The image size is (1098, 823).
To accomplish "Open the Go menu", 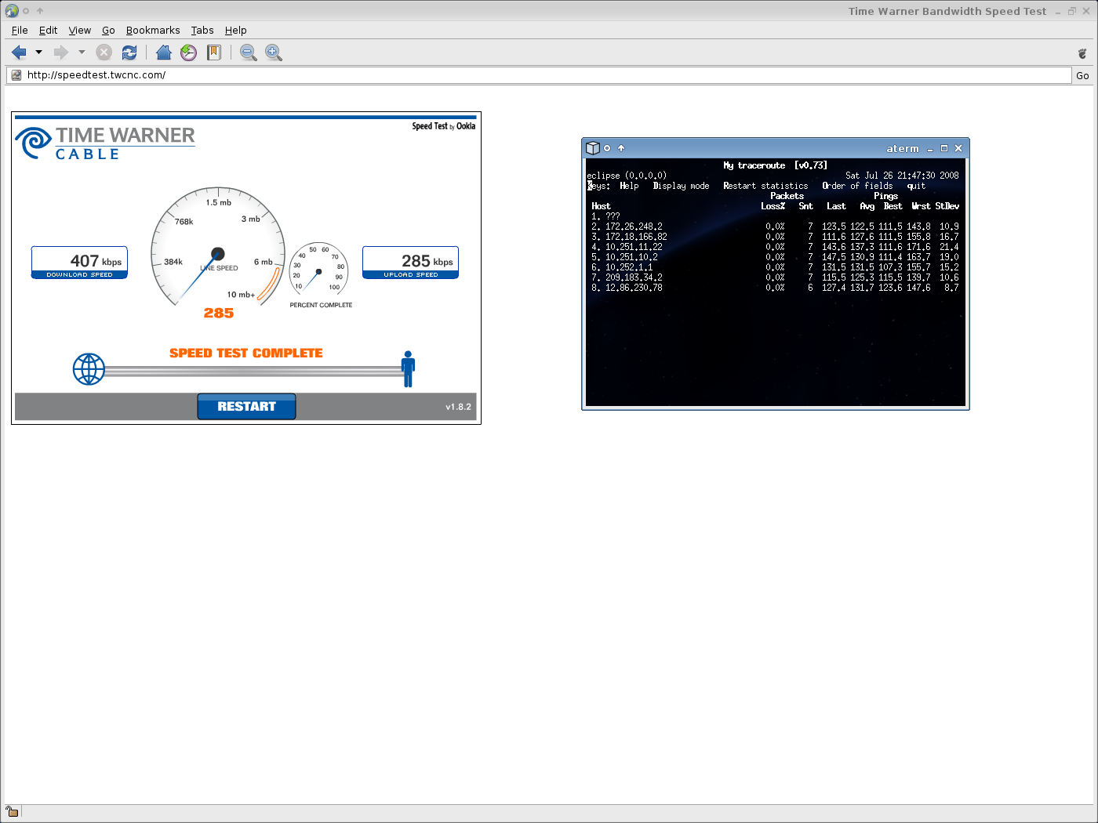I will [108, 31].
